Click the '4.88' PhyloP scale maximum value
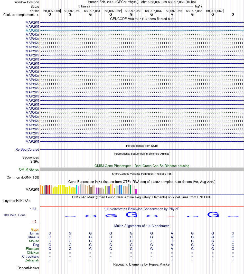 pos(33,209)
